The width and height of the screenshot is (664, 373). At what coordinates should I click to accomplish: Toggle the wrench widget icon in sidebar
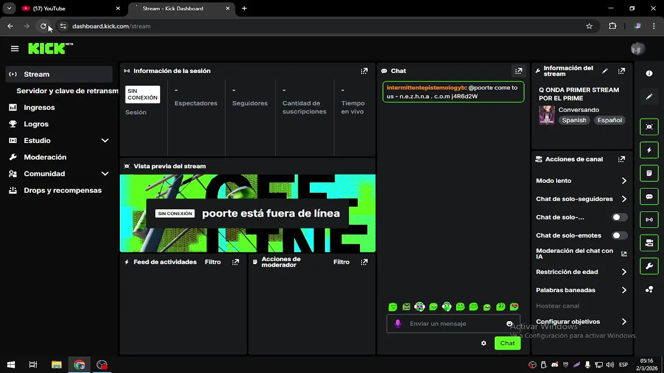pyautogui.click(x=649, y=266)
